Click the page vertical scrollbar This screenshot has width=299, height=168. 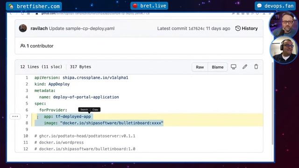pyautogui.click(x=272, y=104)
